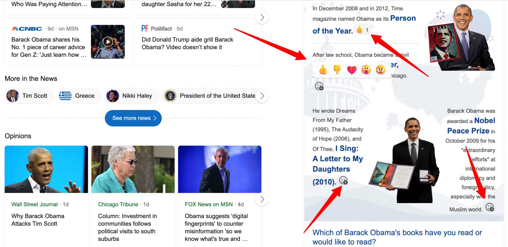Screen dimensions: 508x247
Task: Choose the red heart emoji reaction
Action: [352, 70]
